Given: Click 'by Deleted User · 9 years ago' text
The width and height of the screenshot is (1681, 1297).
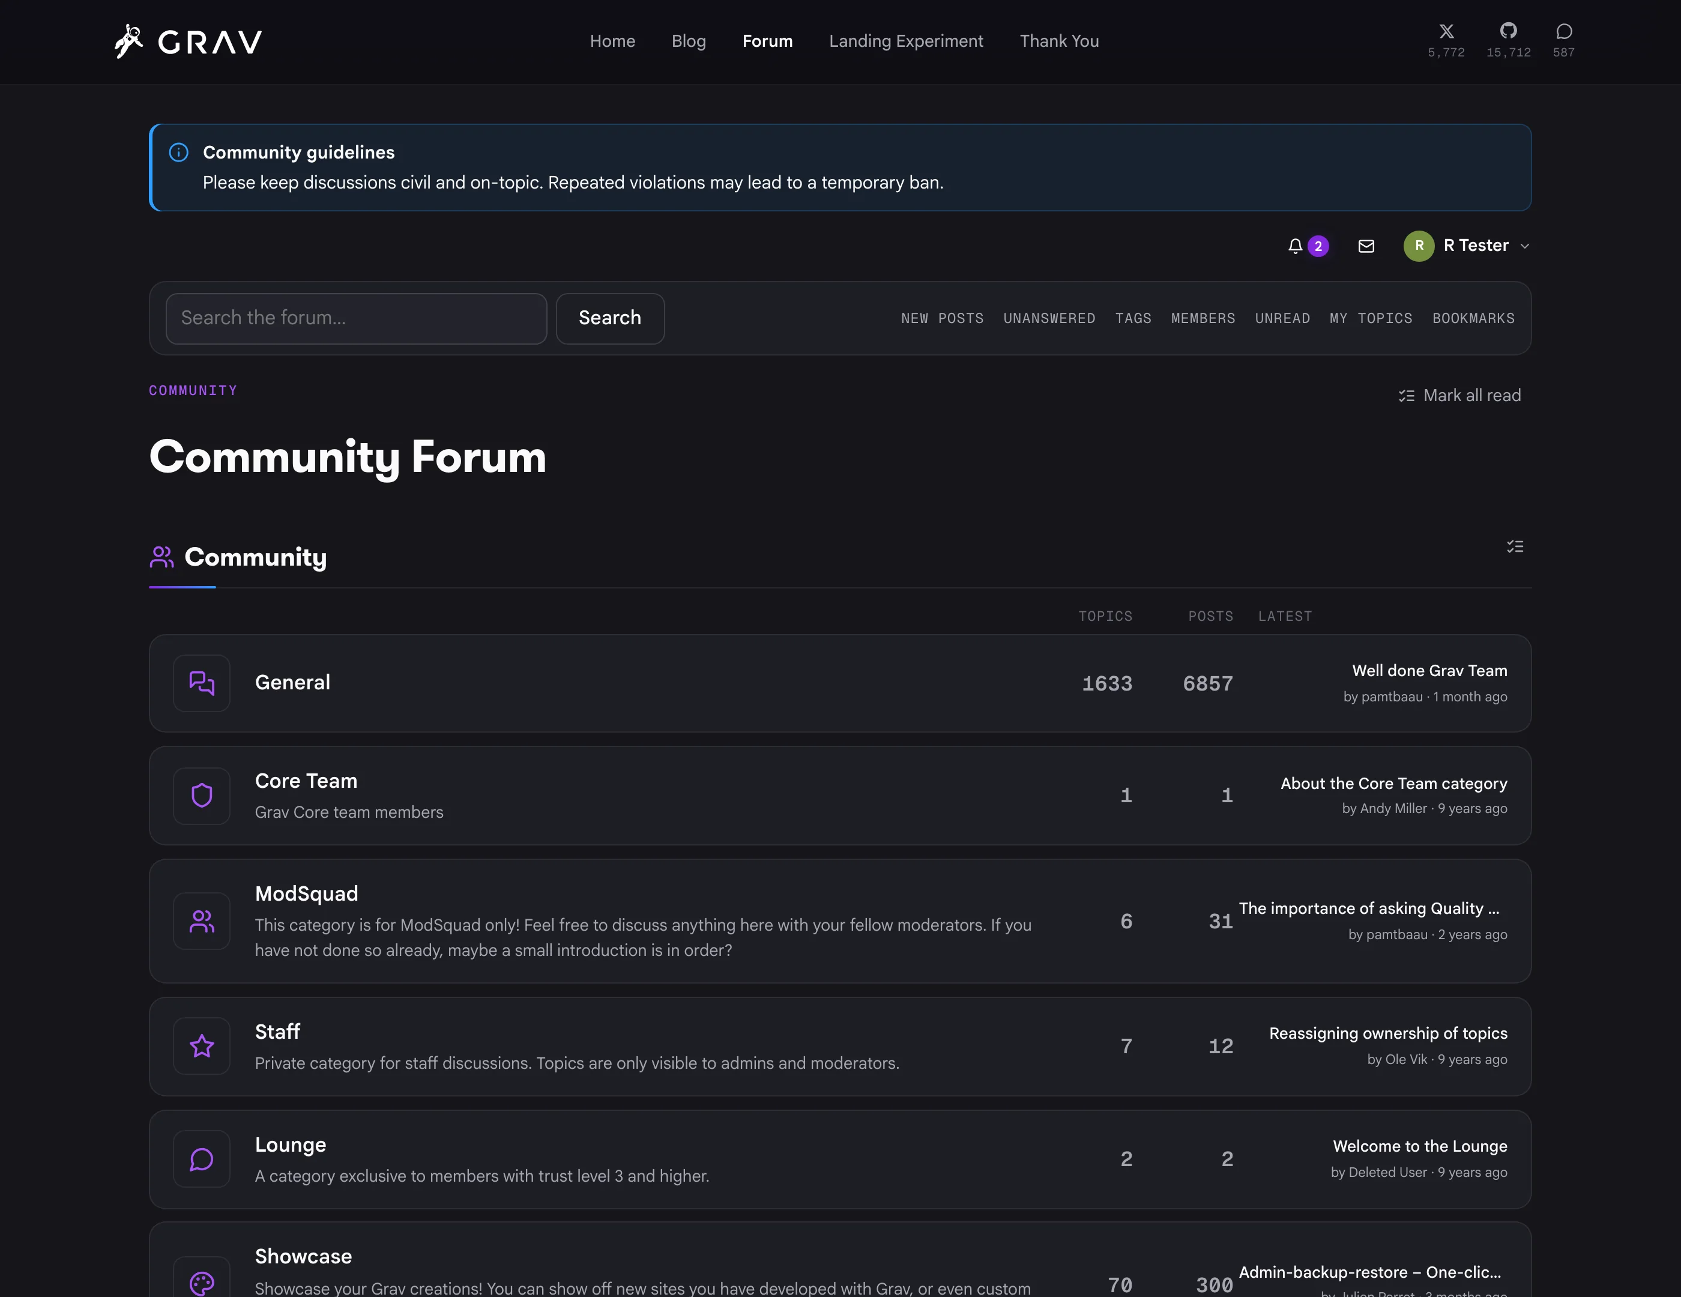Looking at the screenshot, I should click(1419, 1172).
